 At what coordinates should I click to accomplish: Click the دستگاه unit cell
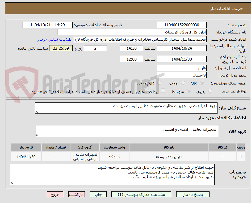pyautogui.click(x=114, y=157)
